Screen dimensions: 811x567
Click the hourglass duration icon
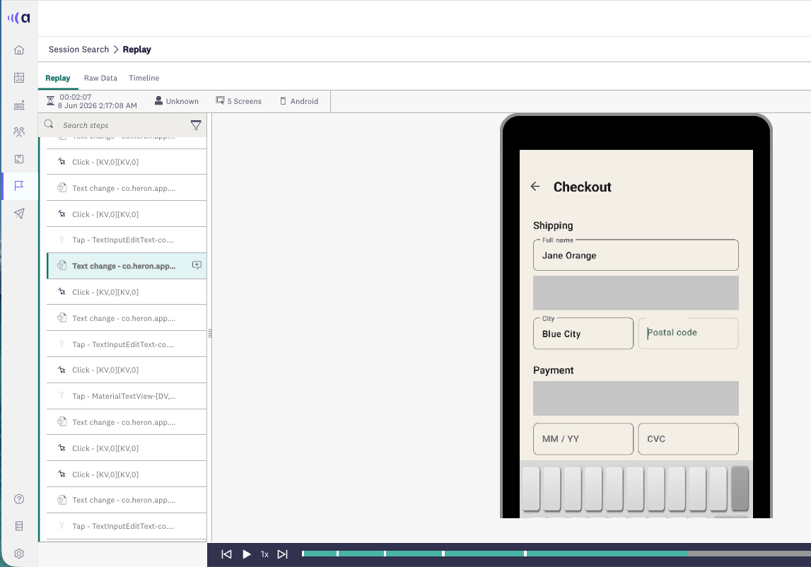(x=50, y=100)
